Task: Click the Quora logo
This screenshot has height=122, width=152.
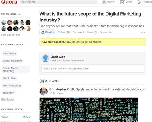Action: [9, 2]
